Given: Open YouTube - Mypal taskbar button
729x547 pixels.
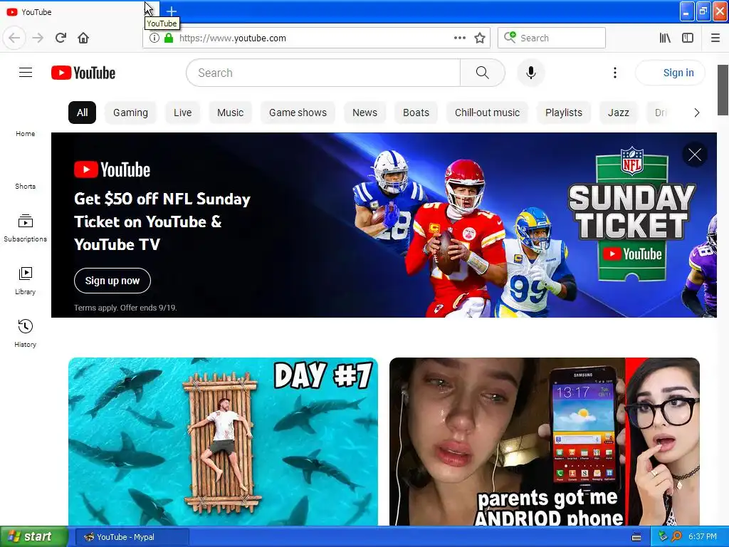Looking at the screenshot, I should coord(132,537).
